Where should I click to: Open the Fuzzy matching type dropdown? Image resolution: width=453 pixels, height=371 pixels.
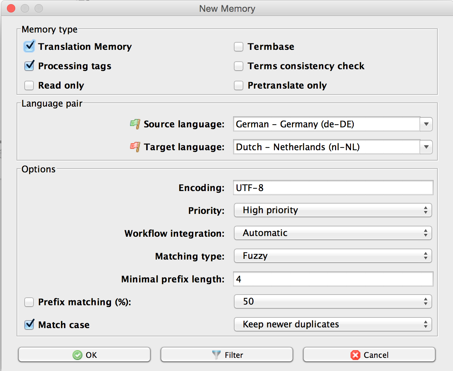[333, 256]
